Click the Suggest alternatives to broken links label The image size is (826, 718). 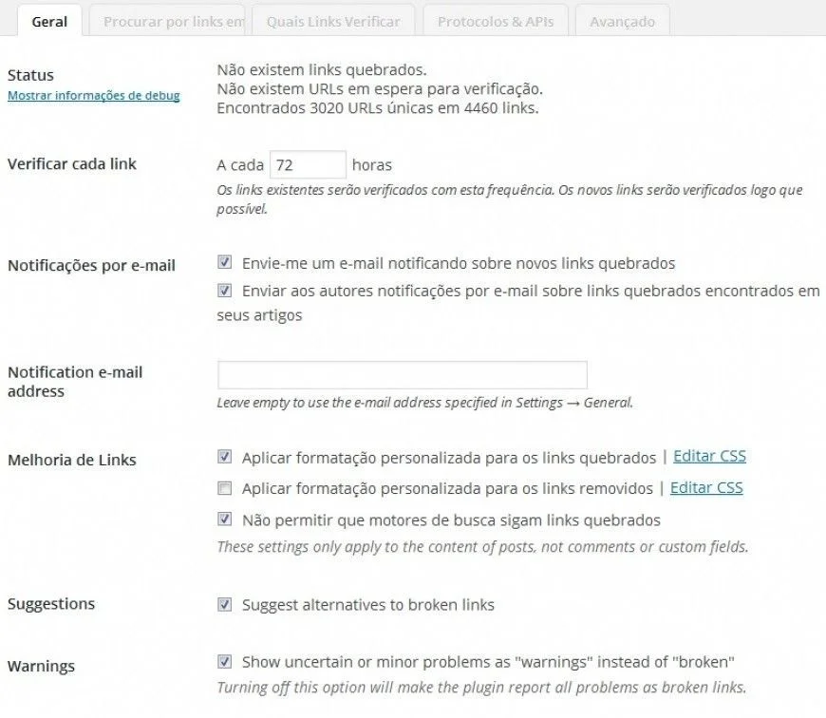[368, 605]
